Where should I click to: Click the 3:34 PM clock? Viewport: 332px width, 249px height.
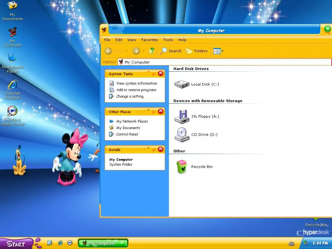[320, 243]
